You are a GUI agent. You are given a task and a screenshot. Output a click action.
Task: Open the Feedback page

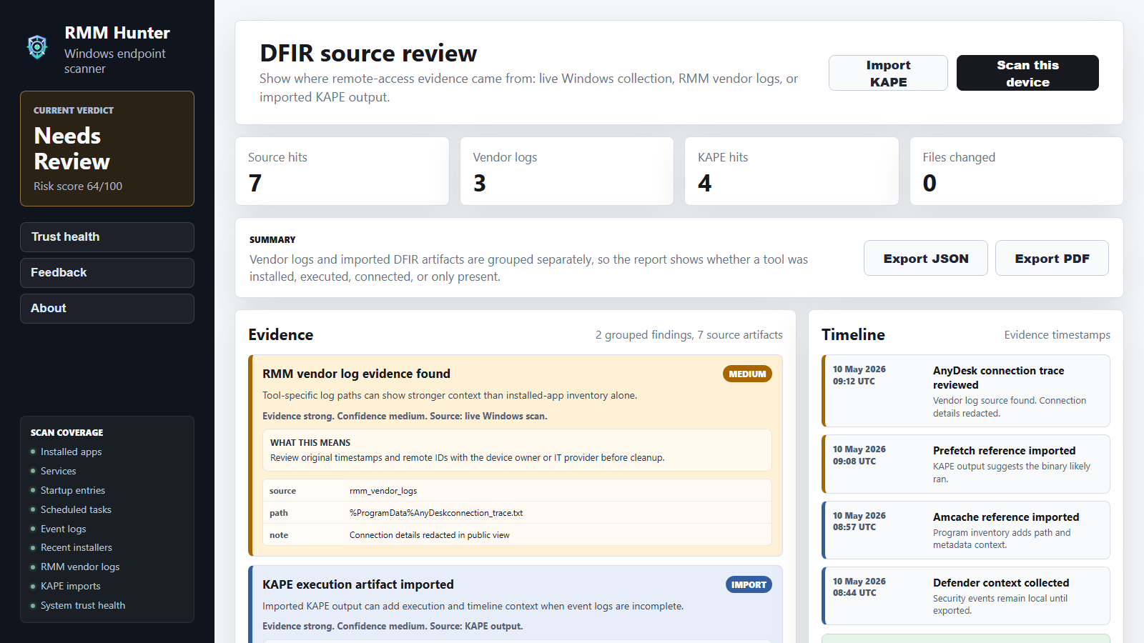click(107, 273)
